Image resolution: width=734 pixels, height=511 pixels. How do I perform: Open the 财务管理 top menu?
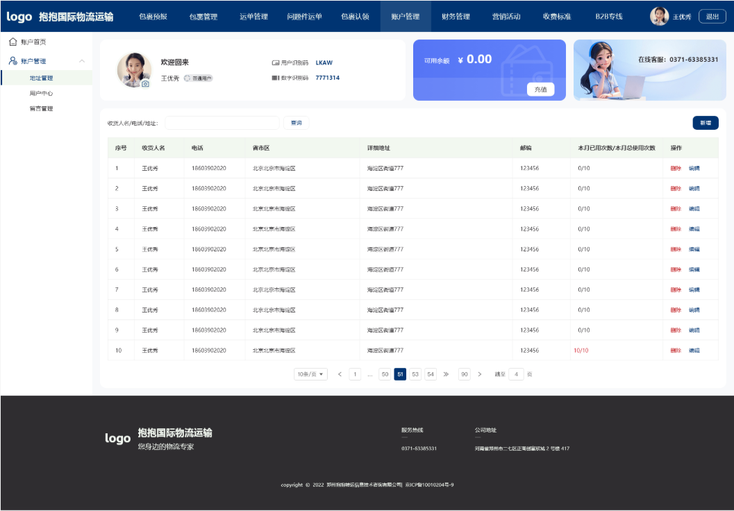[x=456, y=17]
